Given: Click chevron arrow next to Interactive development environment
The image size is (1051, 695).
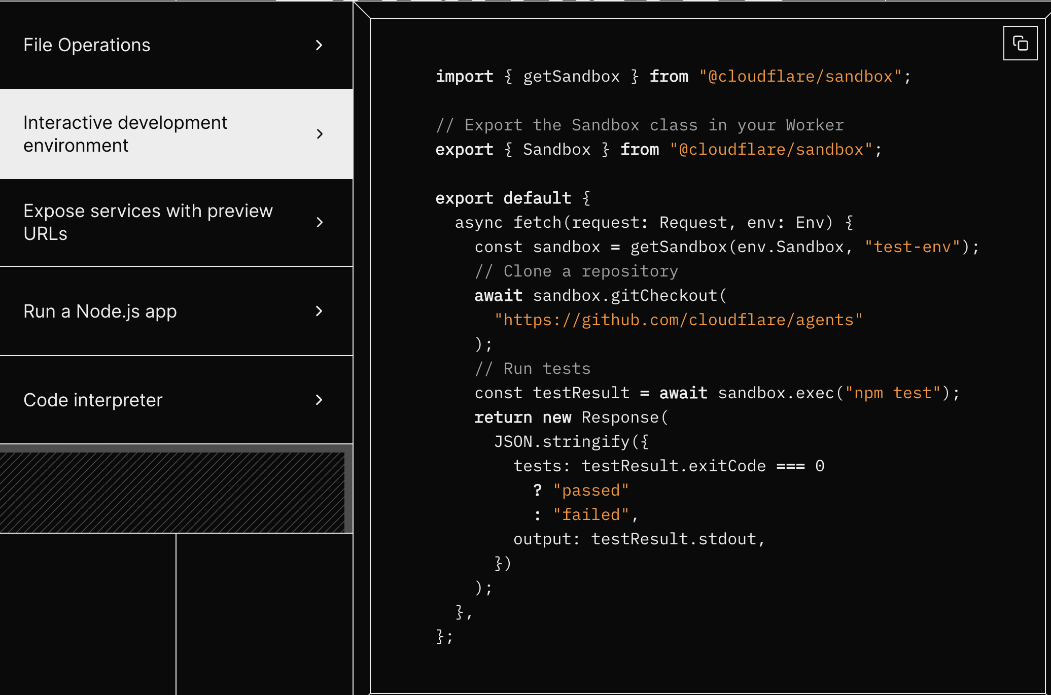Looking at the screenshot, I should click(320, 134).
